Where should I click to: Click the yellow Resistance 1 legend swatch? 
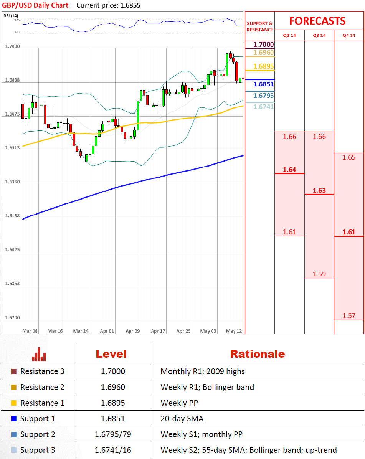tap(14, 403)
